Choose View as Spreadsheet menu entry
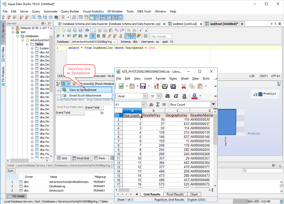The width and height of the screenshot is (284, 204). (x=86, y=90)
